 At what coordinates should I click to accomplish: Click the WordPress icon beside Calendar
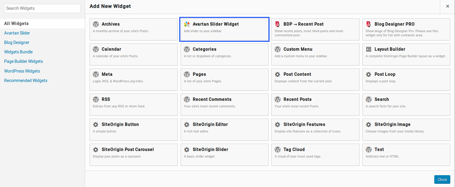tap(96, 49)
